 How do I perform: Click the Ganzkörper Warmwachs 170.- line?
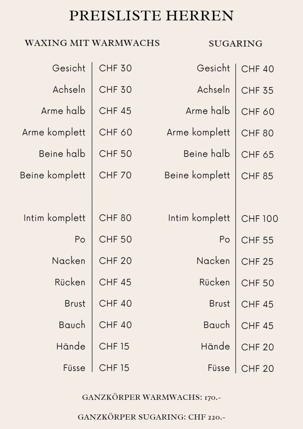pyautogui.click(x=151, y=397)
